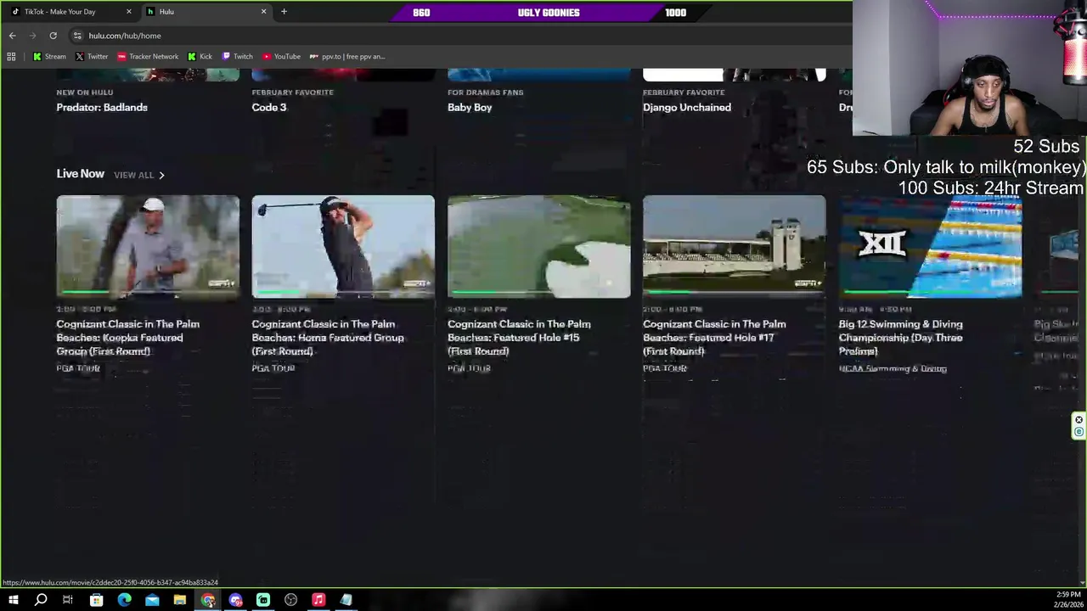
Task: Click the progress bar on Koepka thumbnail
Action: [148, 292]
